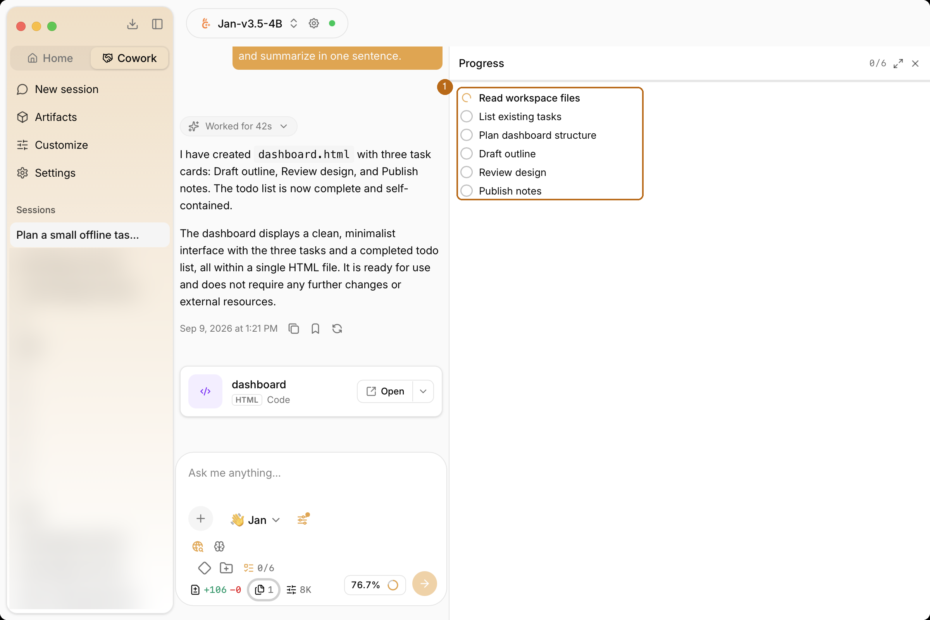Expand the Progress panel to full view
The width and height of the screenshot is (930, 620).
pyautogui.click(x=898, y=63)
